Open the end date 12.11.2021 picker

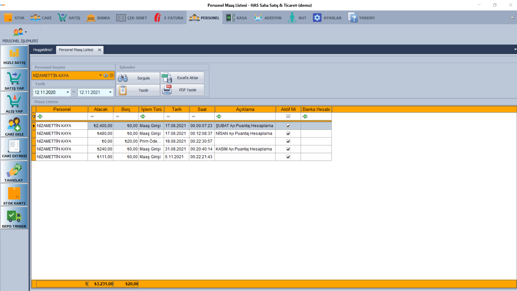click(x=110, y=92)
